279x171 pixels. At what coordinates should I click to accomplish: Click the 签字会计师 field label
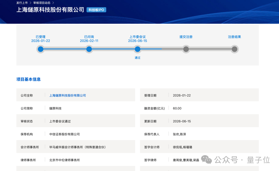(152, 147)
